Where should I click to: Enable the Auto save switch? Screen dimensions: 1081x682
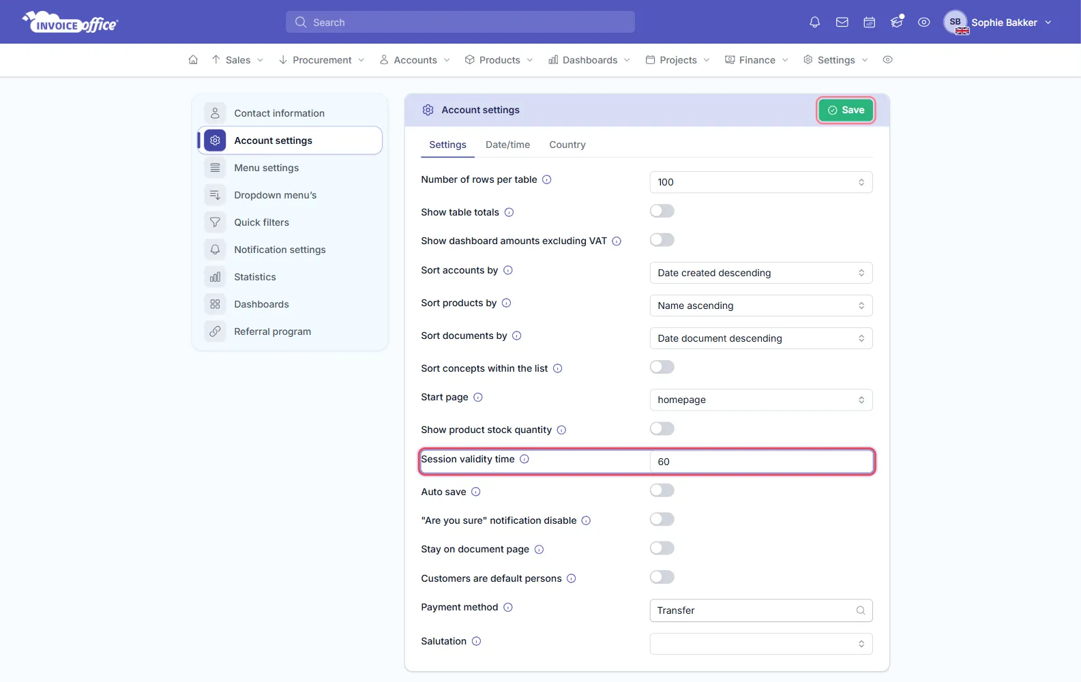coord(662,491)
